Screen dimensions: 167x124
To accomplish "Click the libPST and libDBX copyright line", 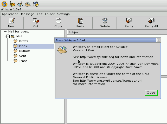I will click(108, 67).
